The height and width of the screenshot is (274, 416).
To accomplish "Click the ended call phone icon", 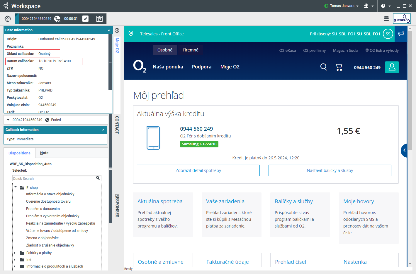I will tap(47, 120).
